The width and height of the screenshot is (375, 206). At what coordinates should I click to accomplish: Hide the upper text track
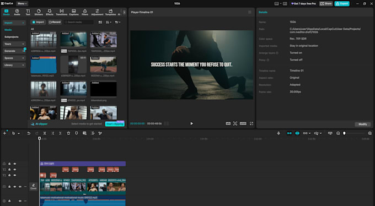coord(14,170)
